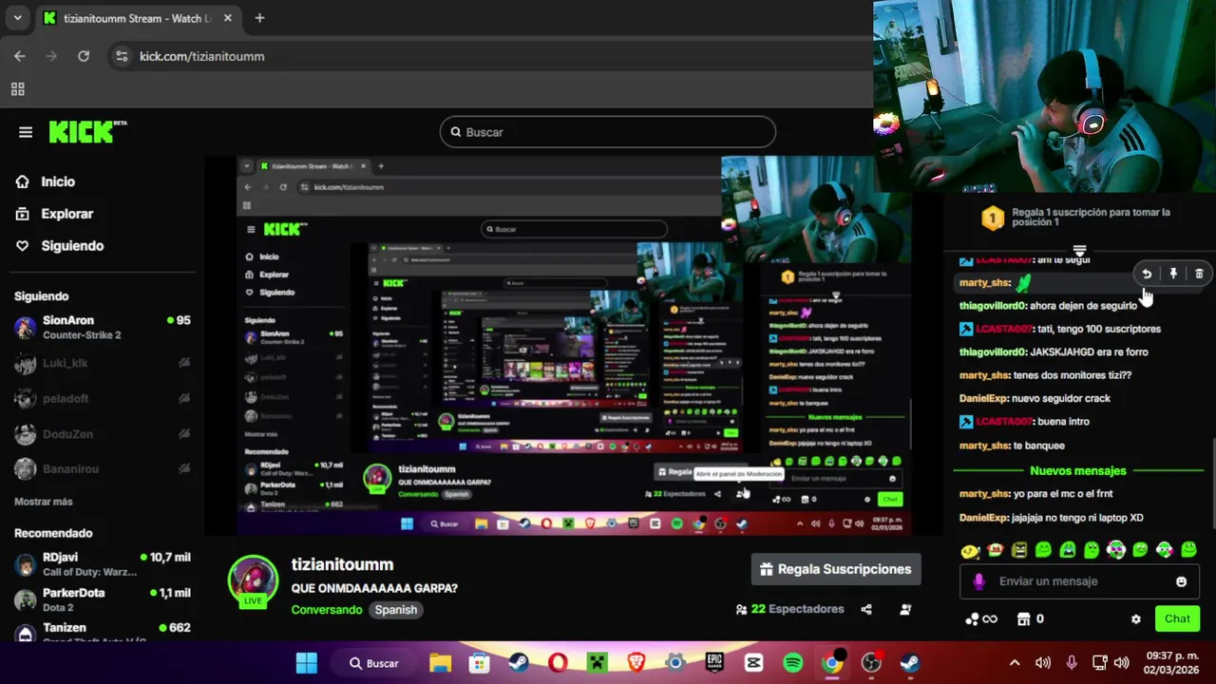The width and height of the screenshot is (1216, 684).
Task: Launch Minecraft from the taskbar
Action: [597, 663]
